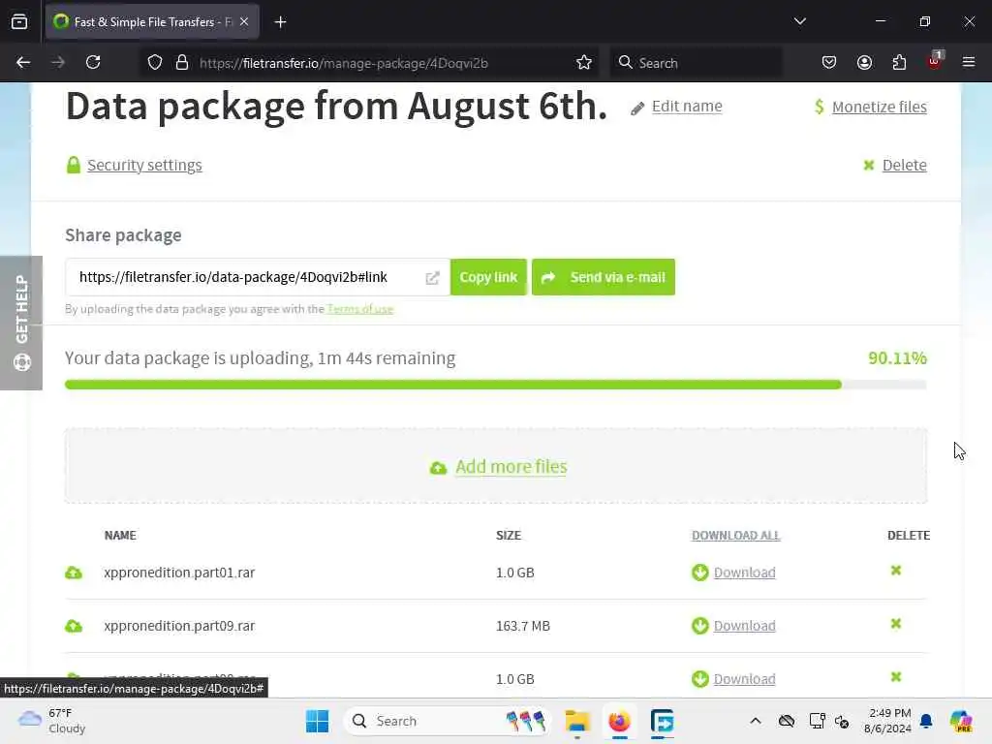Screen dimensions: 992x744
Task: Download xppronedition.part01.rar
Action: [x=745, y=573]
